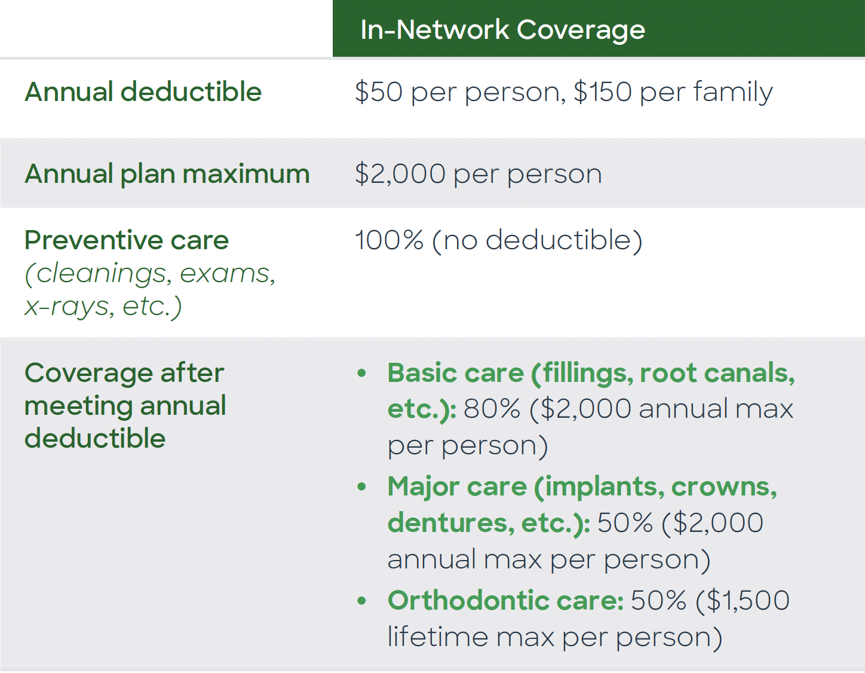Select the Annual plan maximum row label
865x673 pixels.
tap(167, 174)
